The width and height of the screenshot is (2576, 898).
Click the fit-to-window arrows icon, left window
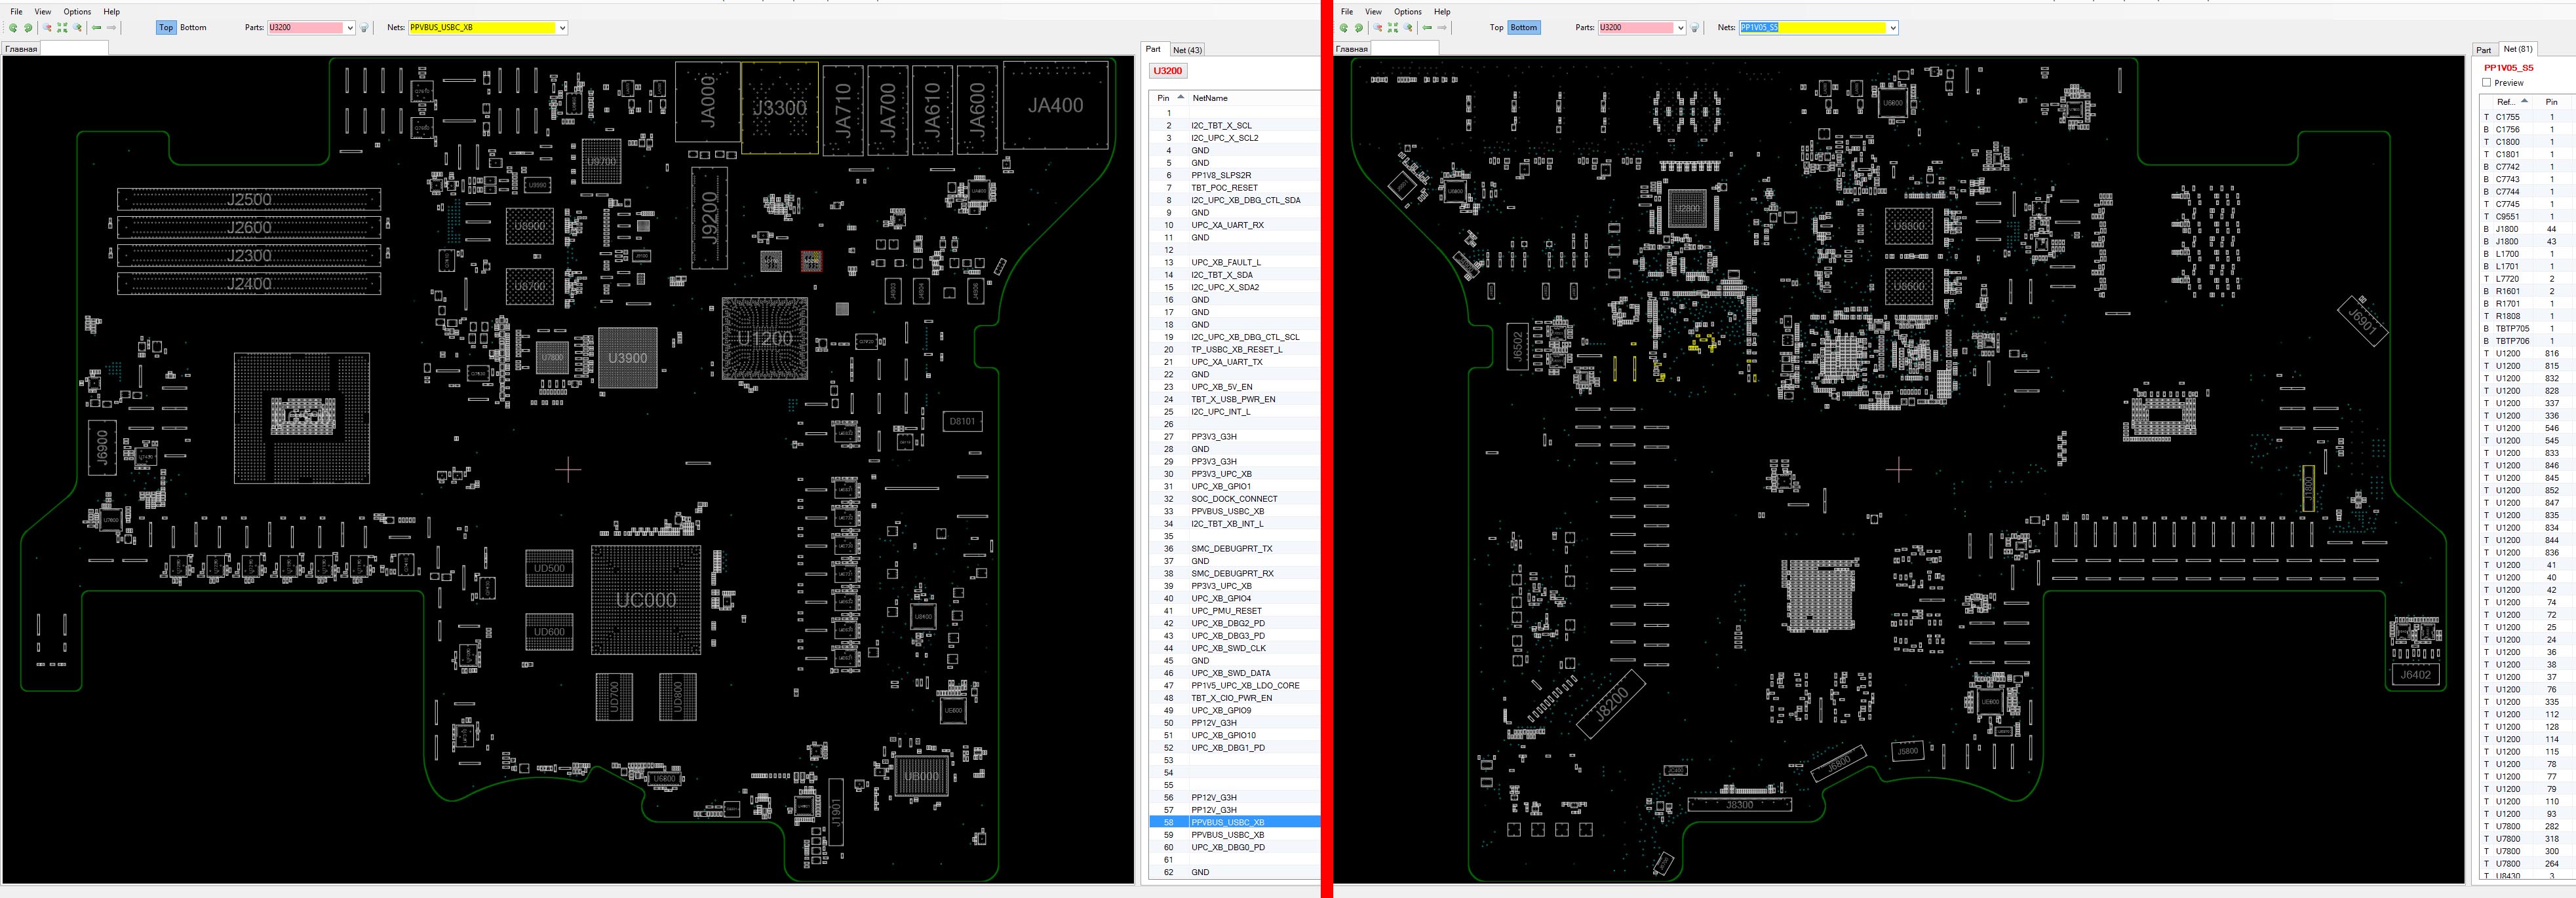(62, 28)
